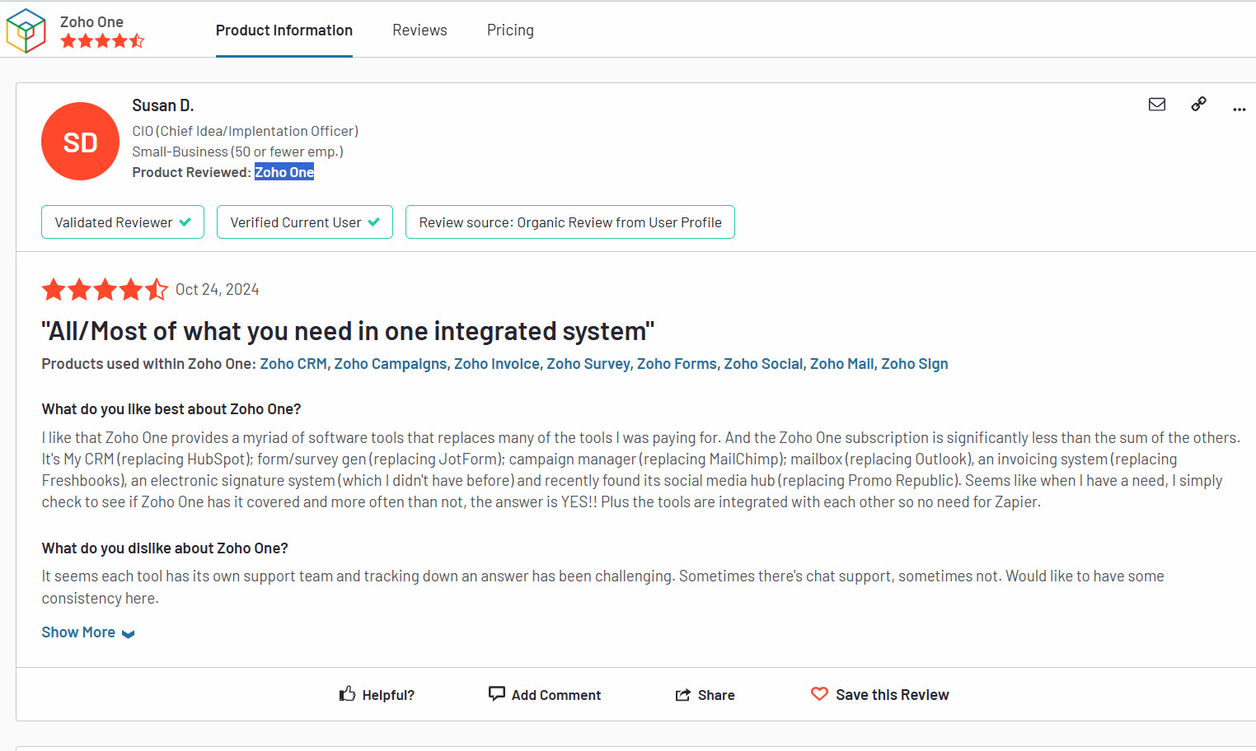Click the Zoho One cube logo
The image size is (1256, 751).
[26, 30]
